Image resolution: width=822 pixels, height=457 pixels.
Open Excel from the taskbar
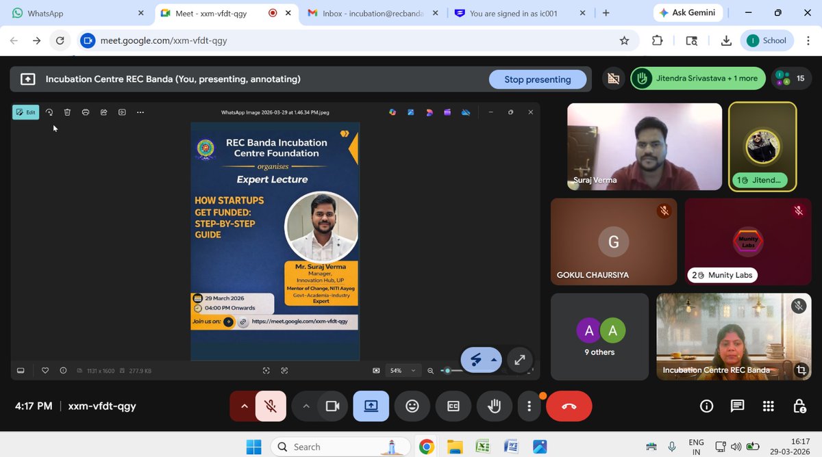[x=483, y=447]
